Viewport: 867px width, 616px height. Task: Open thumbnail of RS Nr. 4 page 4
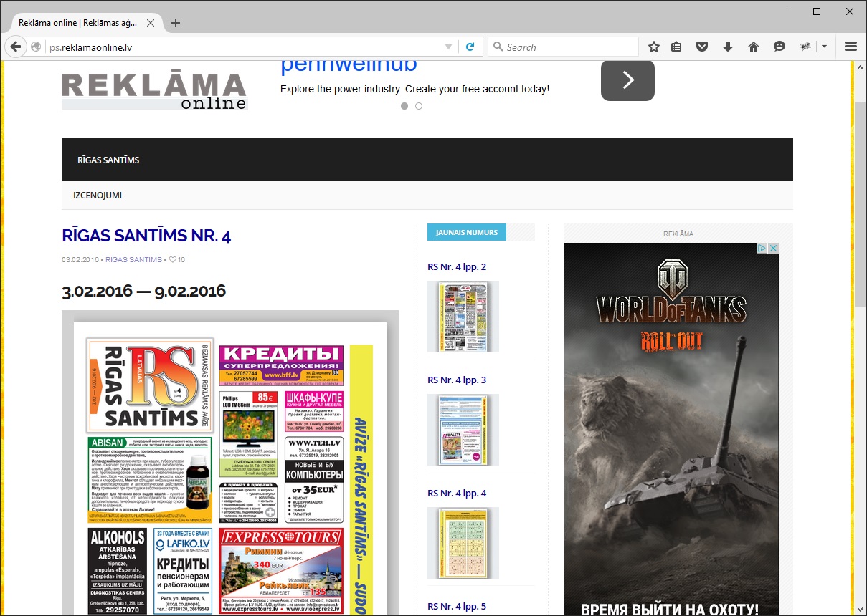(463, 543)
